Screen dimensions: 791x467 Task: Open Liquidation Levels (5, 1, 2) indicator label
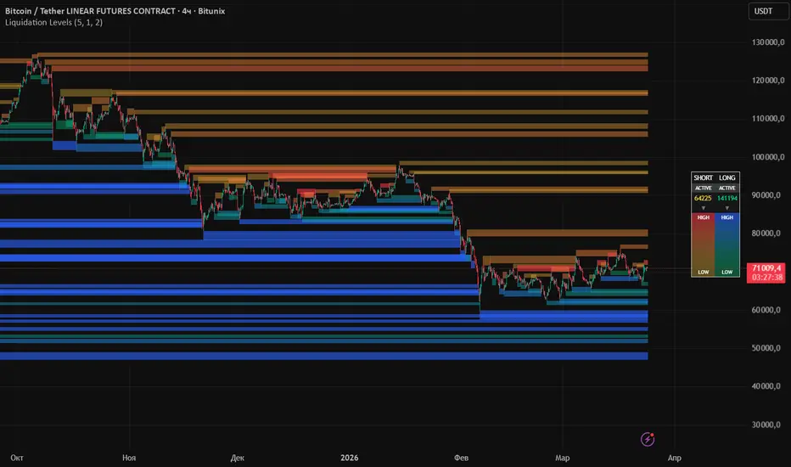pyautogui.click(x=53, y=22)
